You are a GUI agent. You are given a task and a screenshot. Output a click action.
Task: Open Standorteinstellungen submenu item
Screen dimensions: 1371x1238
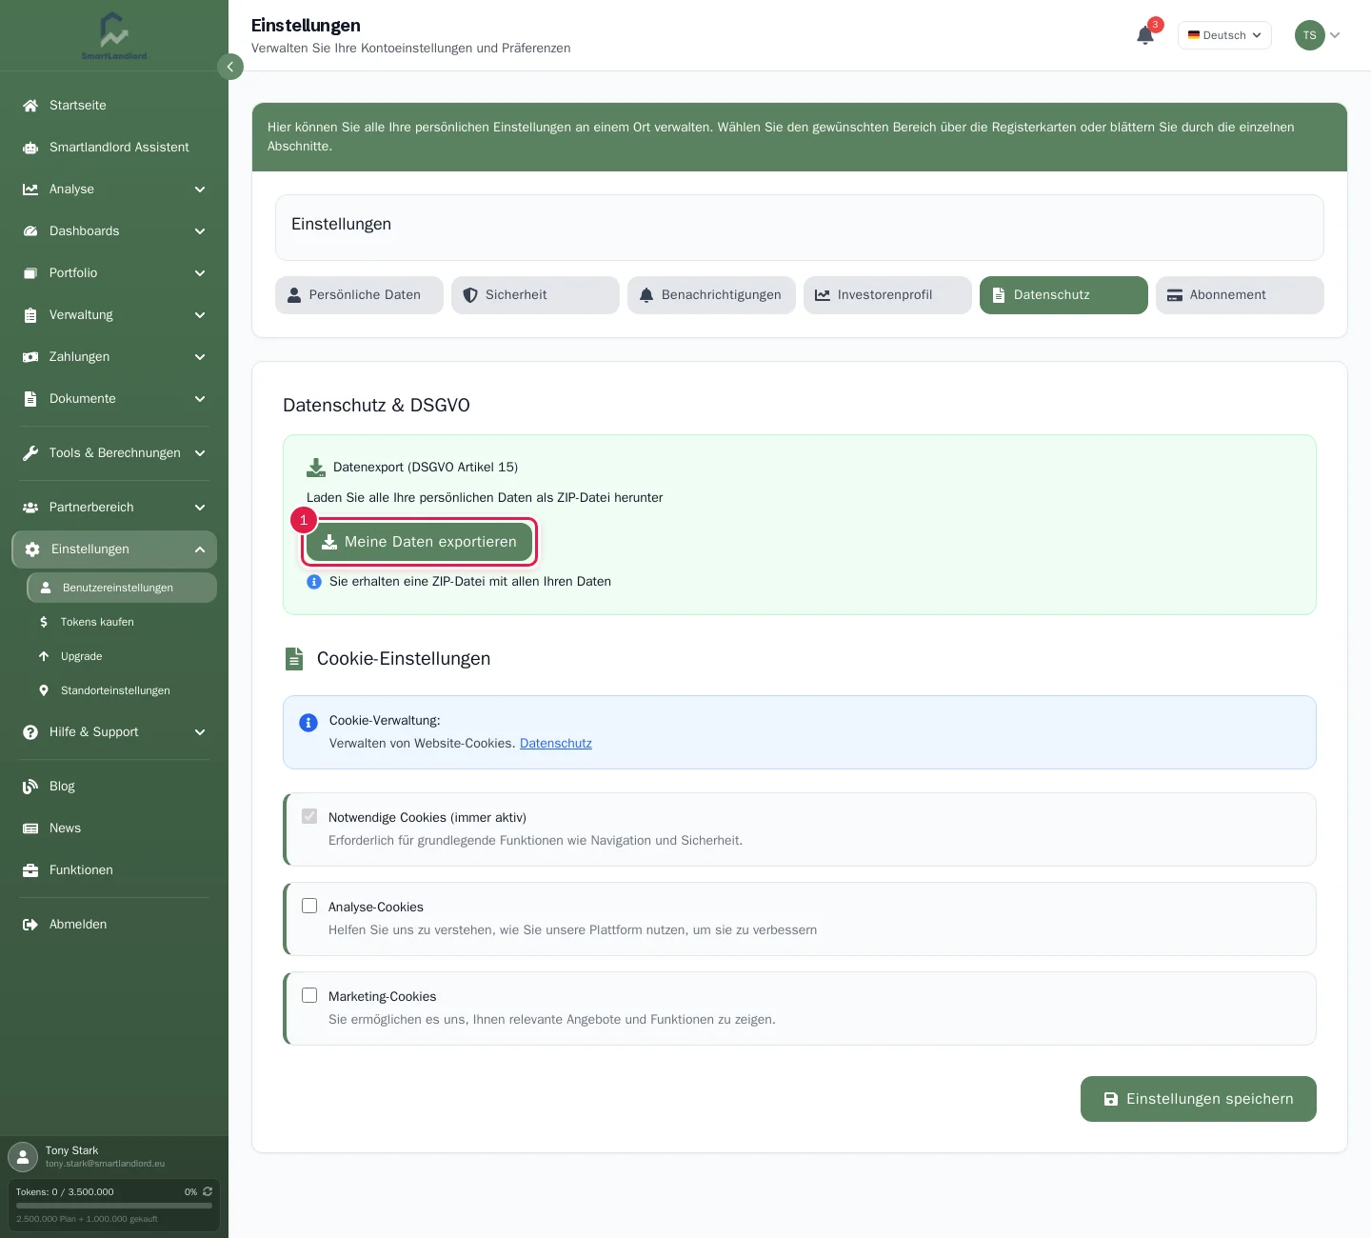click(122, 690)
